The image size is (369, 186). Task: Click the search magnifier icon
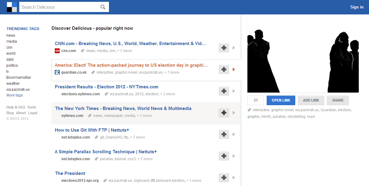[103, 7]
